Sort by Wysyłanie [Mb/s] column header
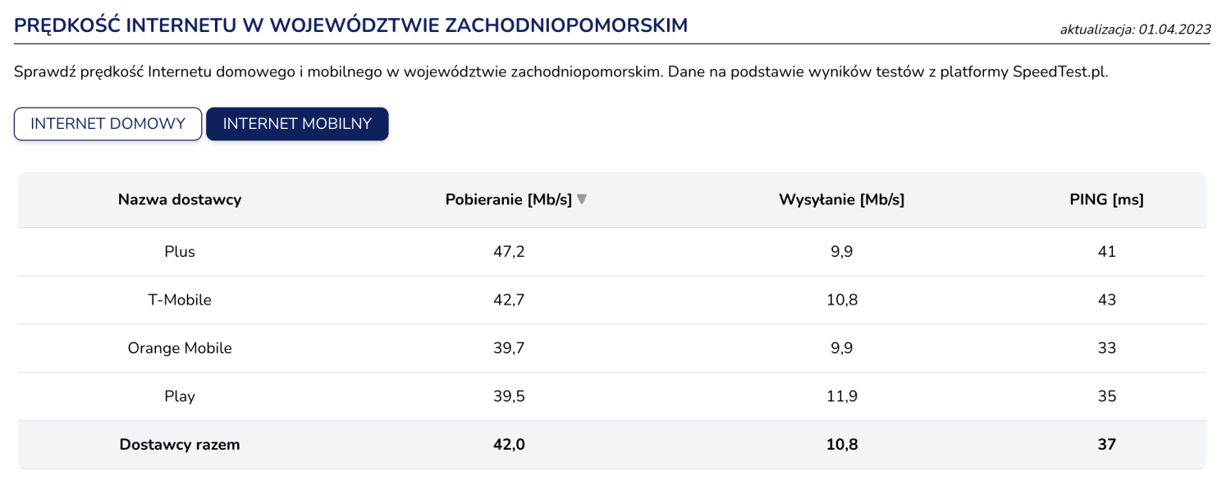The height and width of the screenshot is (490, 1231). 841,199
